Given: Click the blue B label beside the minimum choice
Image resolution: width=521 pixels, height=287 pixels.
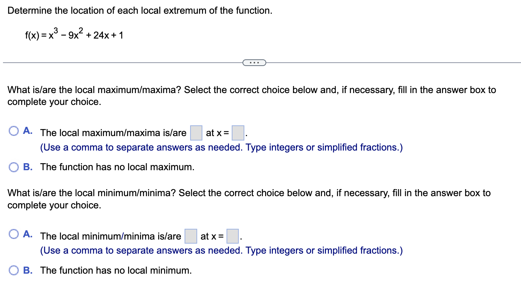Looking at the screenshot, I should [27, 270].
